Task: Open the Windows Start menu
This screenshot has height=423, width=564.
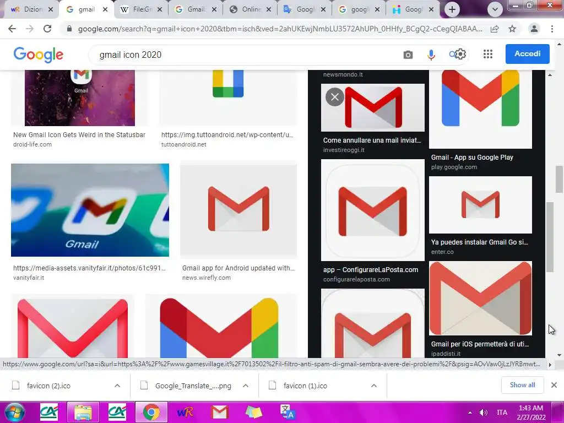Action: 14,412
